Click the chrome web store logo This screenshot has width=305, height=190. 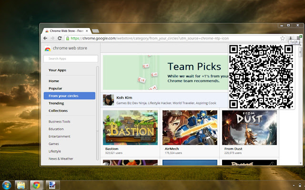[66, 48]
